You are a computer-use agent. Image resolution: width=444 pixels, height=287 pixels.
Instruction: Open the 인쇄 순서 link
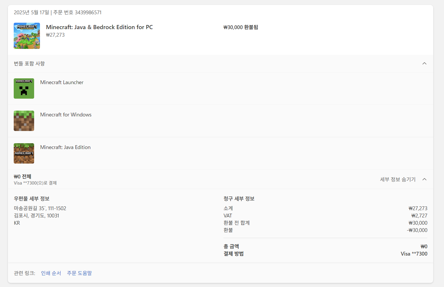[51, 273]
